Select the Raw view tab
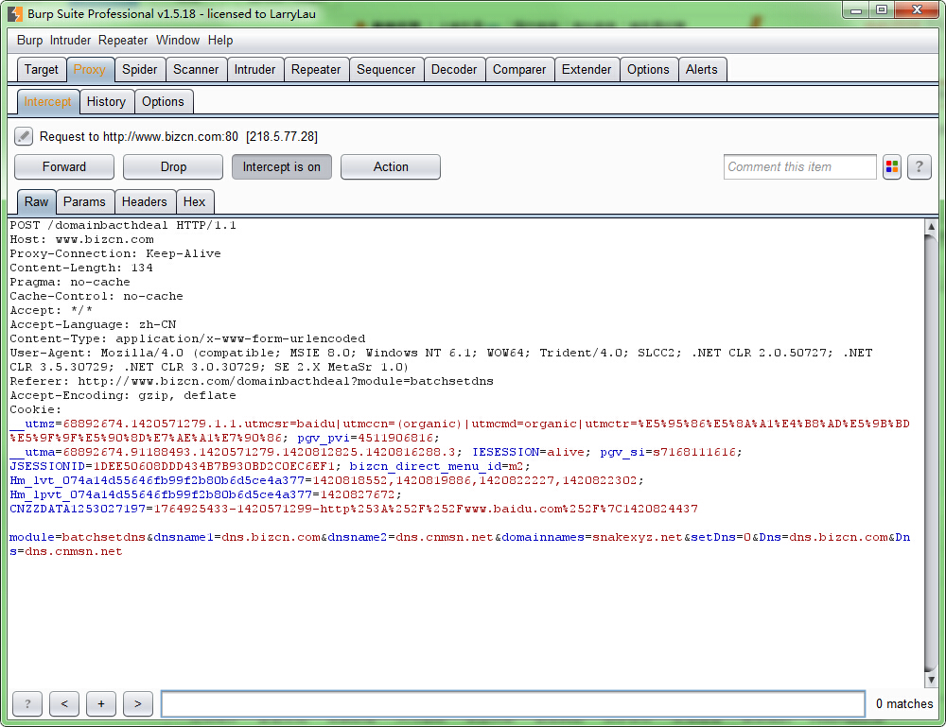The width and height of the screenshot is (946, 727). click(36, 201)
